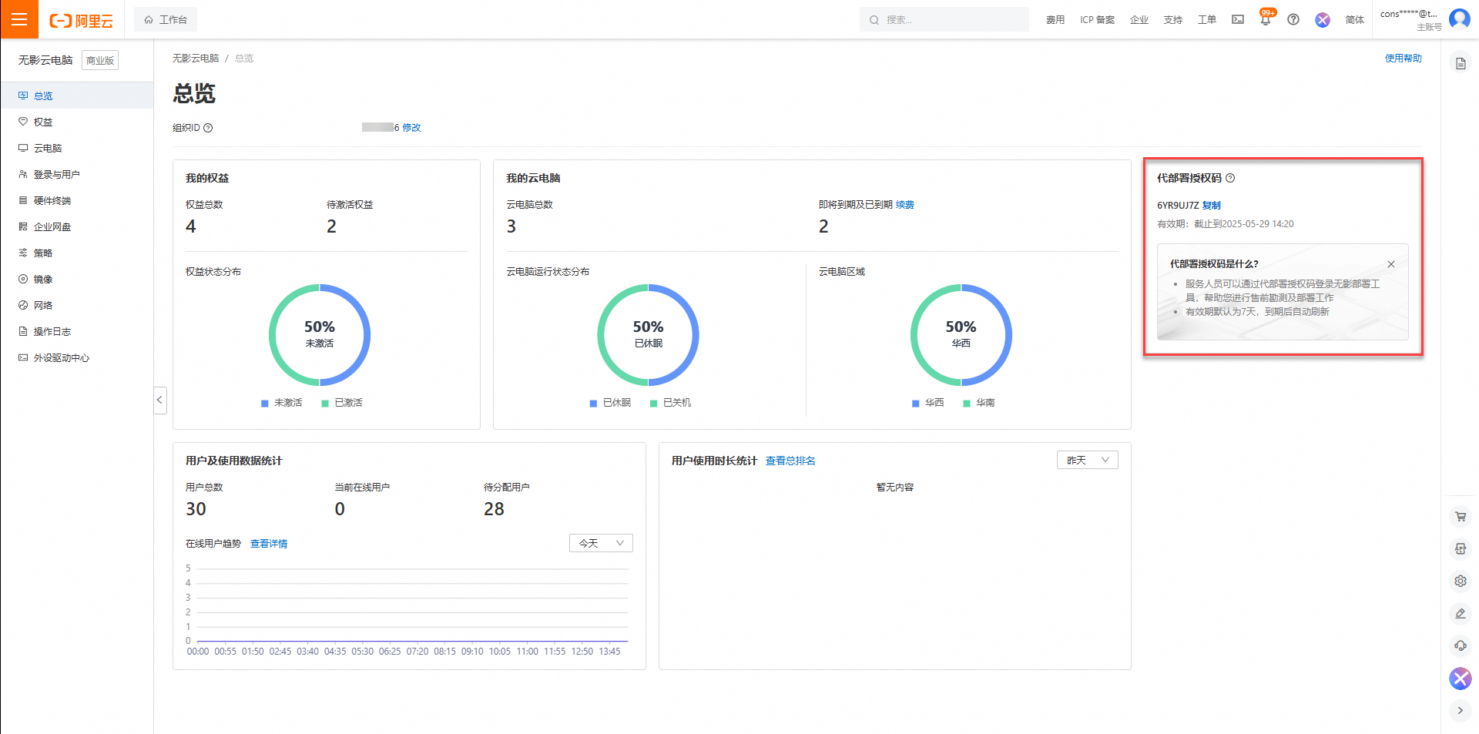Open 镜像 in the sidebar

coord(77,279)
